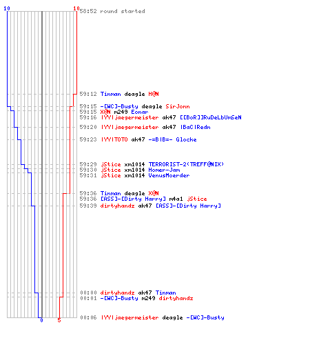Select TERRORIST-2(TREFF@NIX) victim name
310x345 pixels.
tap(186, 164)
